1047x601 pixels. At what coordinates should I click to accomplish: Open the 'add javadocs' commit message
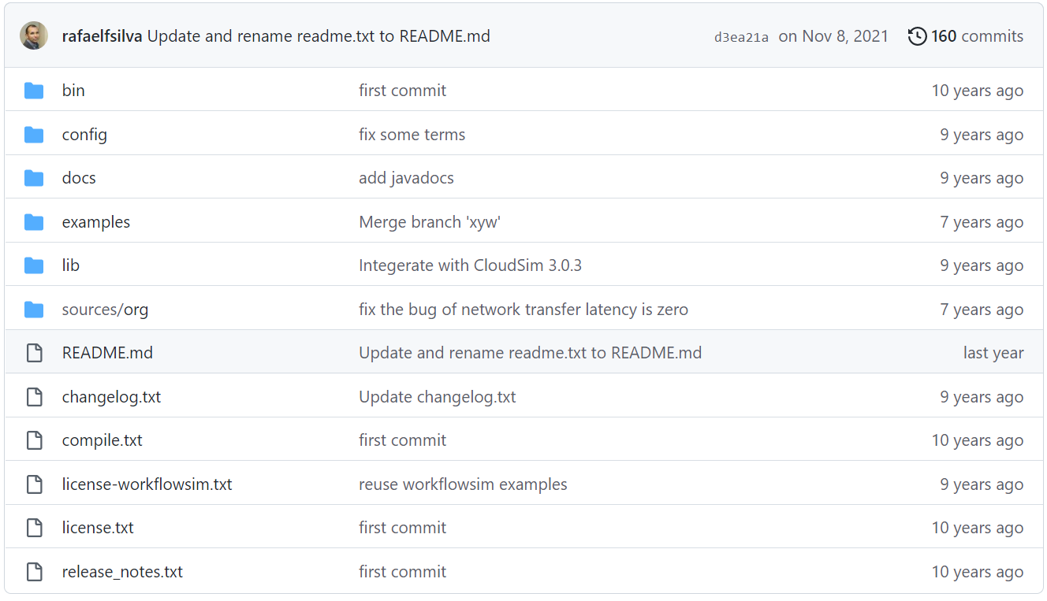pyautogui.click(x=407, y=178)
